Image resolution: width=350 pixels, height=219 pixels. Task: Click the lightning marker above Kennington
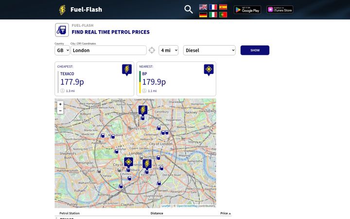[x=147, y=164]
